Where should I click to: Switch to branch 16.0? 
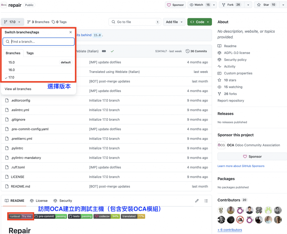click(x=38, y=70)
